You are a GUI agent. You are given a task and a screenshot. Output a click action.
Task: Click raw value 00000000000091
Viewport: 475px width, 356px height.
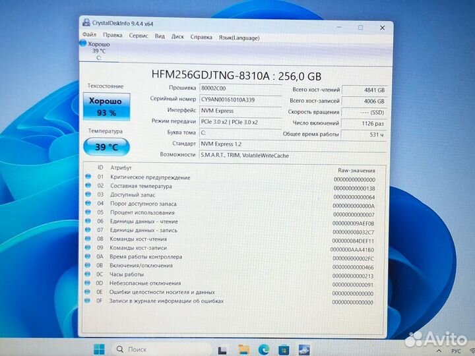point(353,285)
